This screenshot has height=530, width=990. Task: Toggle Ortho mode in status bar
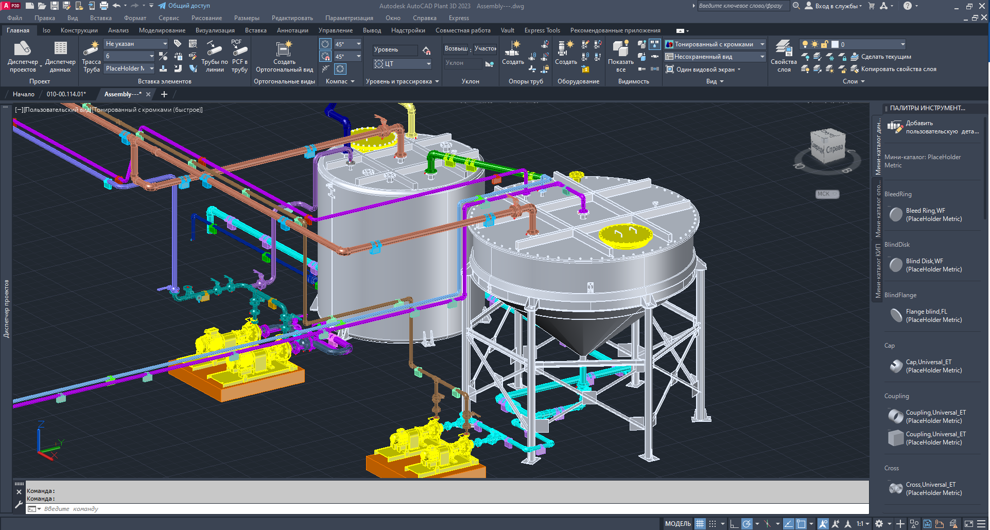tap(734, 524)
